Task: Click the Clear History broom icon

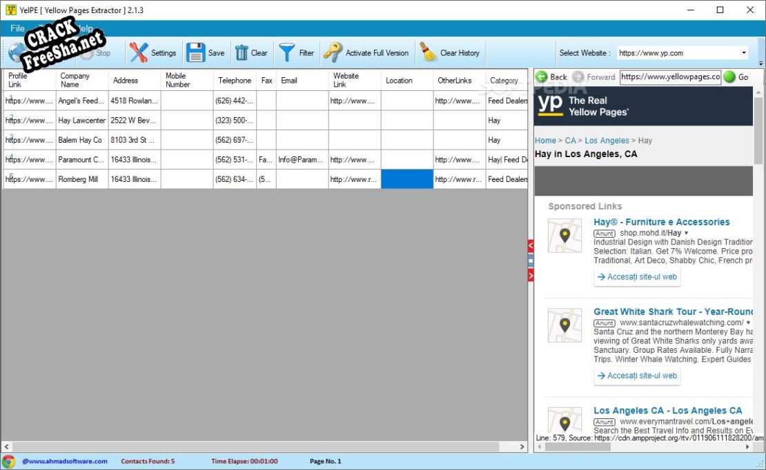Action: [x=429, y=53]
